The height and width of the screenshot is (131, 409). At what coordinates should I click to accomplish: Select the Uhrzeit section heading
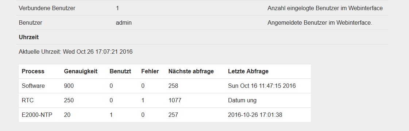pyautogui.click(x=29, y=37)
